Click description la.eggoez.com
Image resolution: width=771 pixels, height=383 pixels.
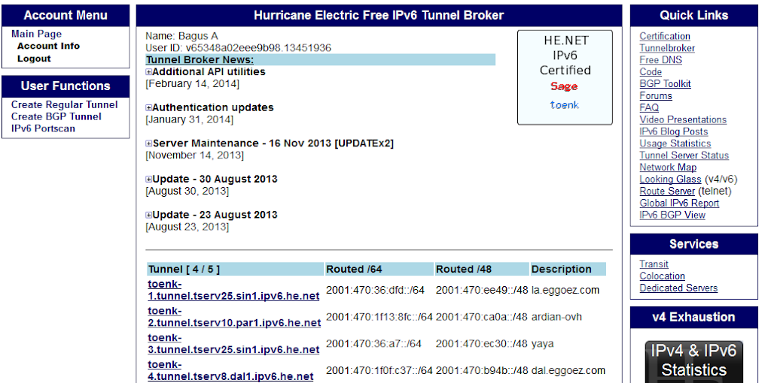565,291
